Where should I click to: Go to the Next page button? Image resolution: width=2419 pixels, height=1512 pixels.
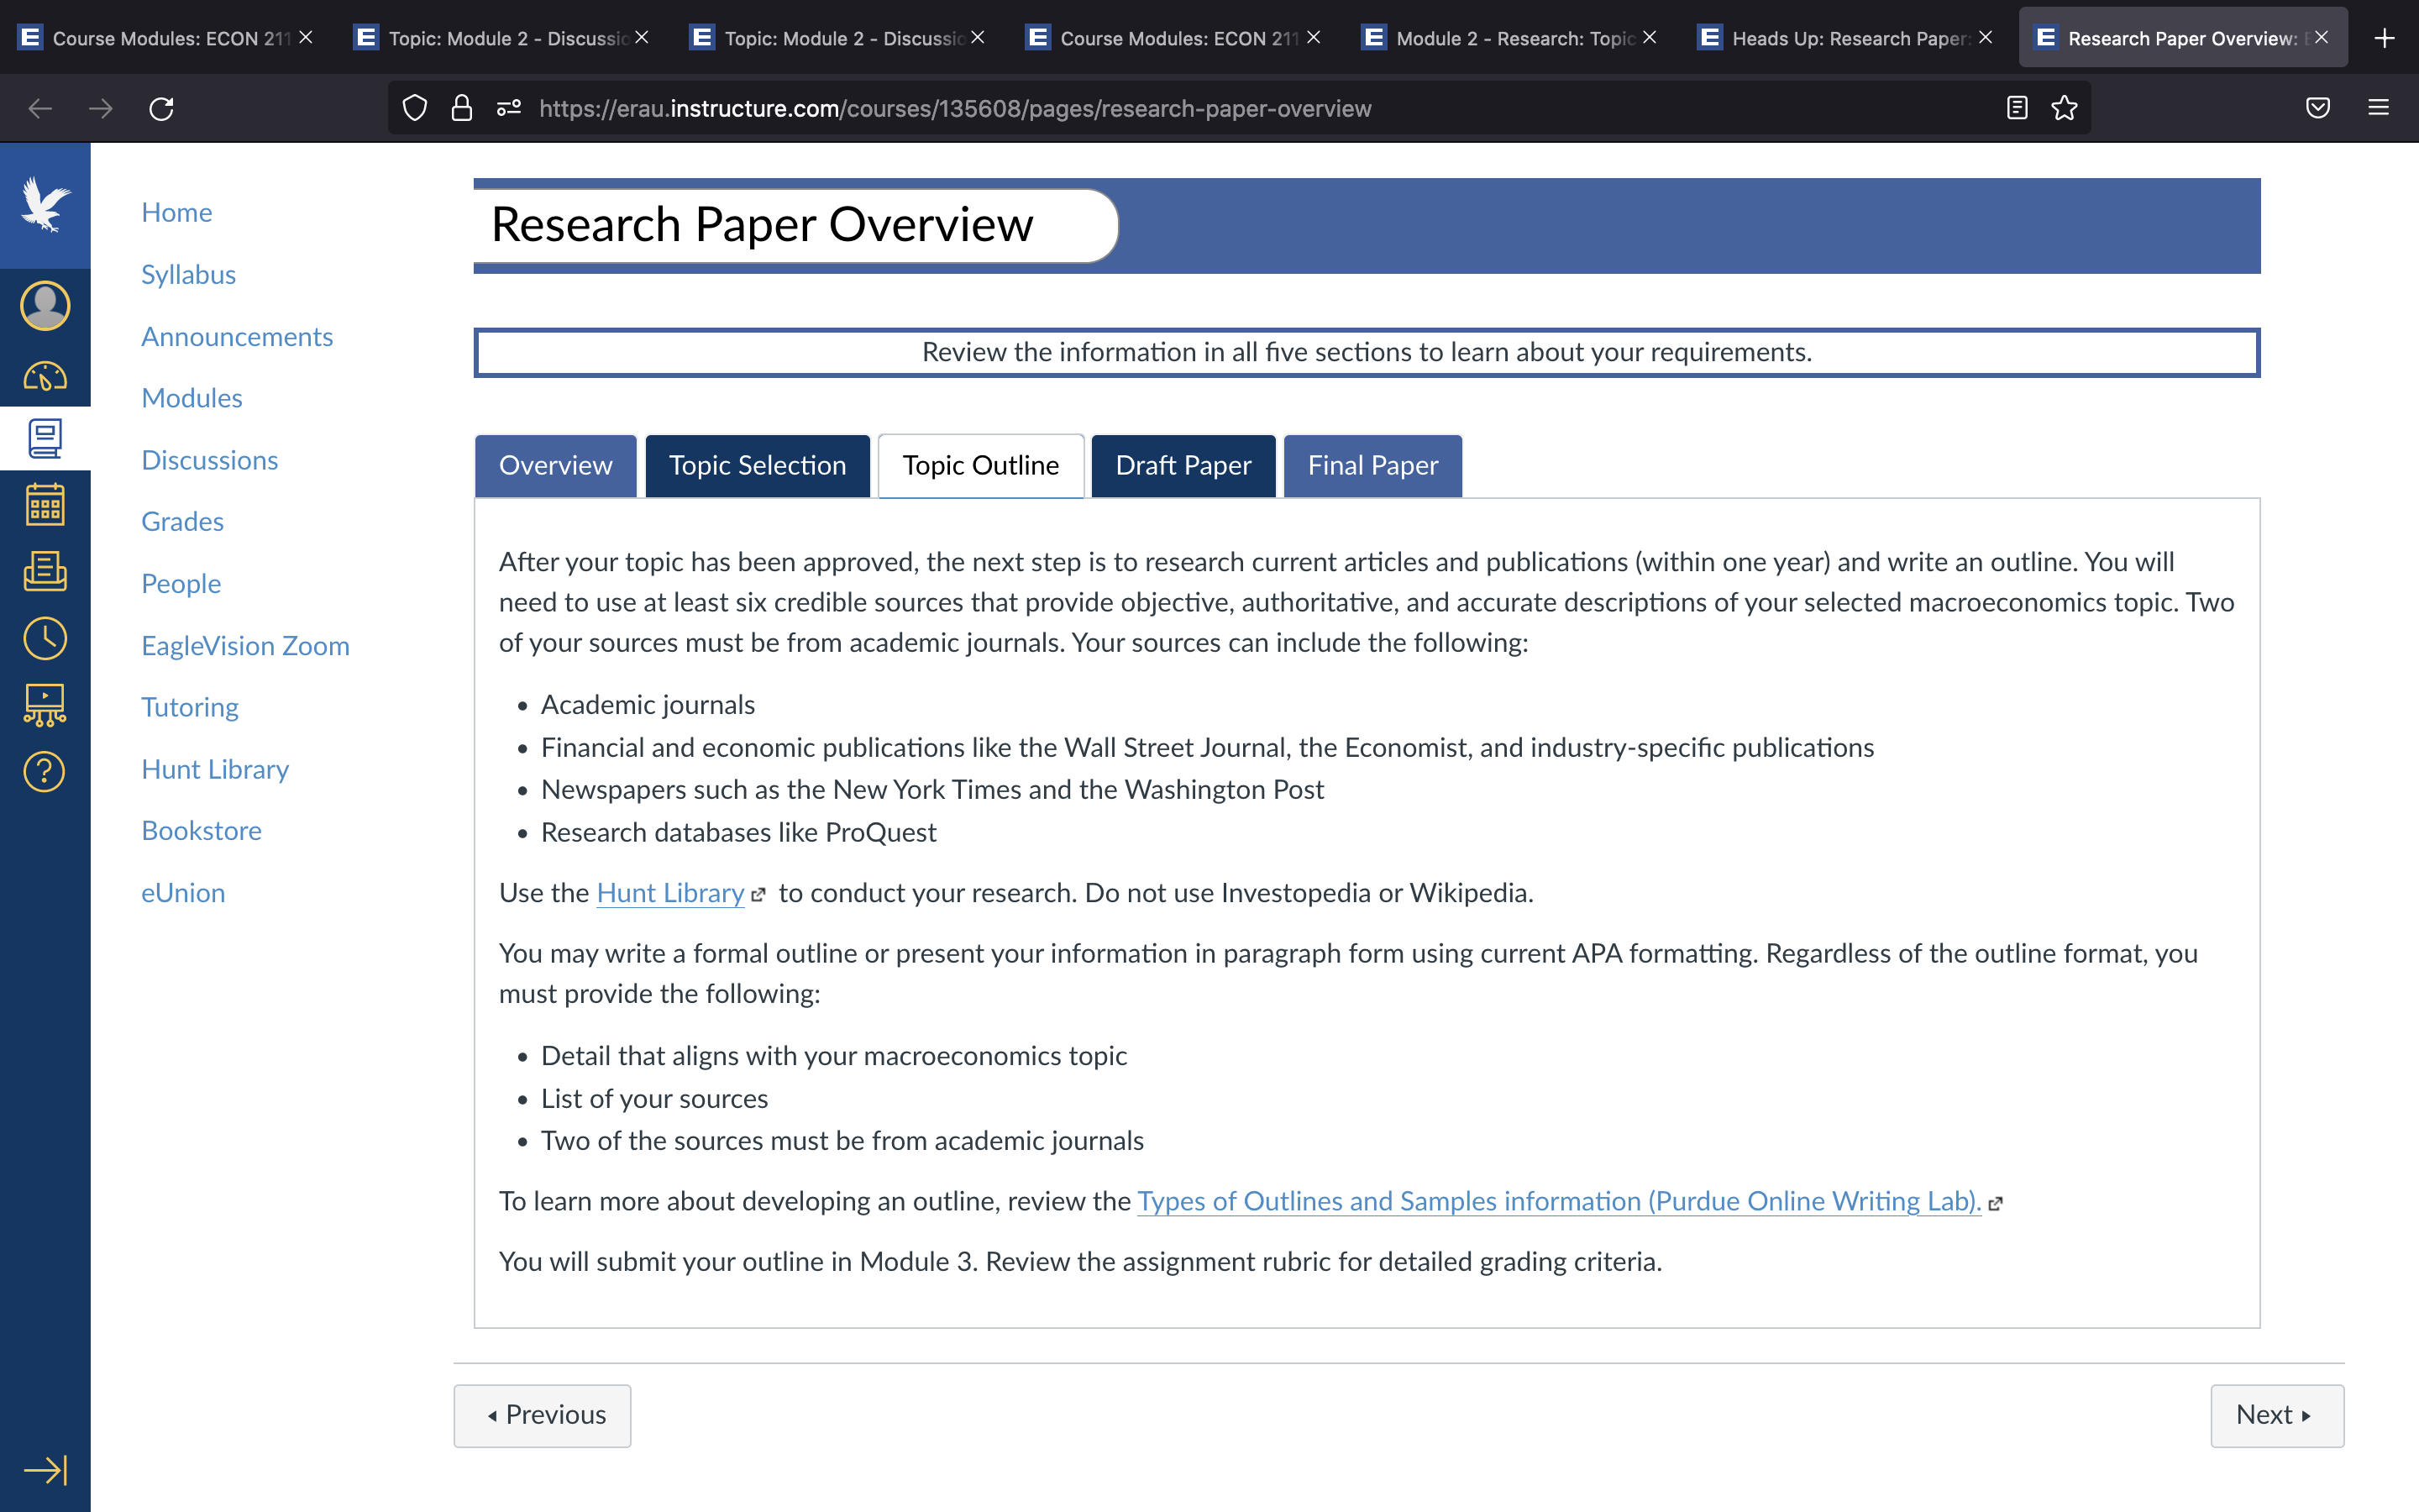point(2277,1415)
